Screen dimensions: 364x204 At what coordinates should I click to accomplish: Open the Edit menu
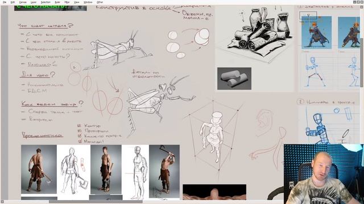pyautogui.click(x=13, y=2)
